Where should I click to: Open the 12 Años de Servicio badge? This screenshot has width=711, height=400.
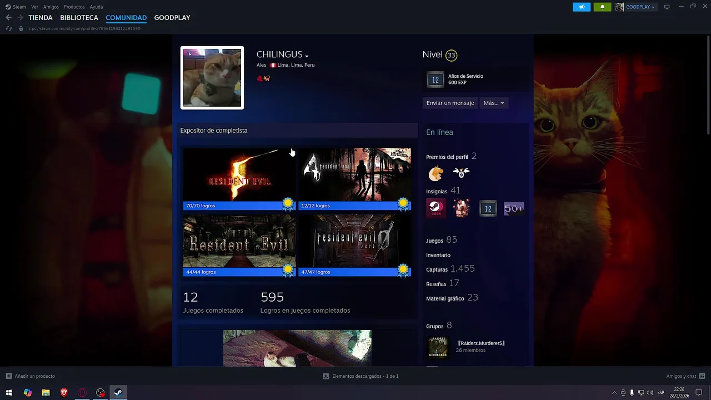tap(435, 79)
